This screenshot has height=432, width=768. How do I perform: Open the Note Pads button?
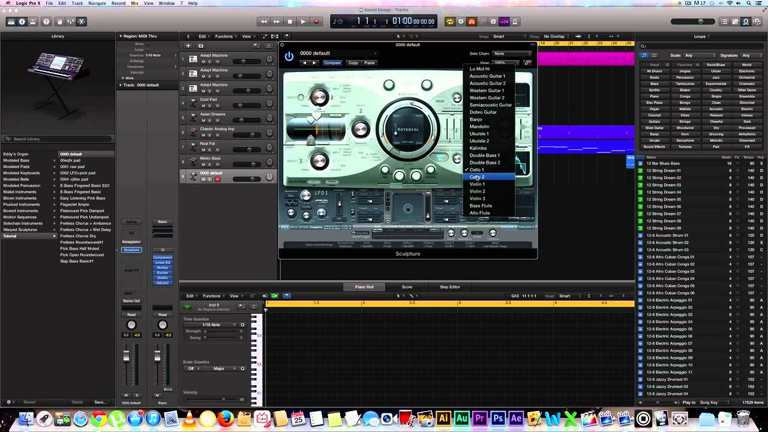(735, 22)
